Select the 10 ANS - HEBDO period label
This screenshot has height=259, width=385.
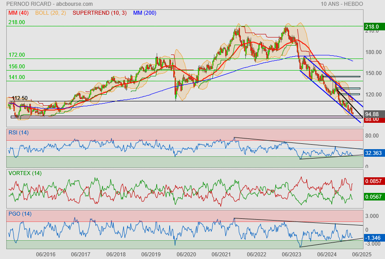click(x=342, y=4)
